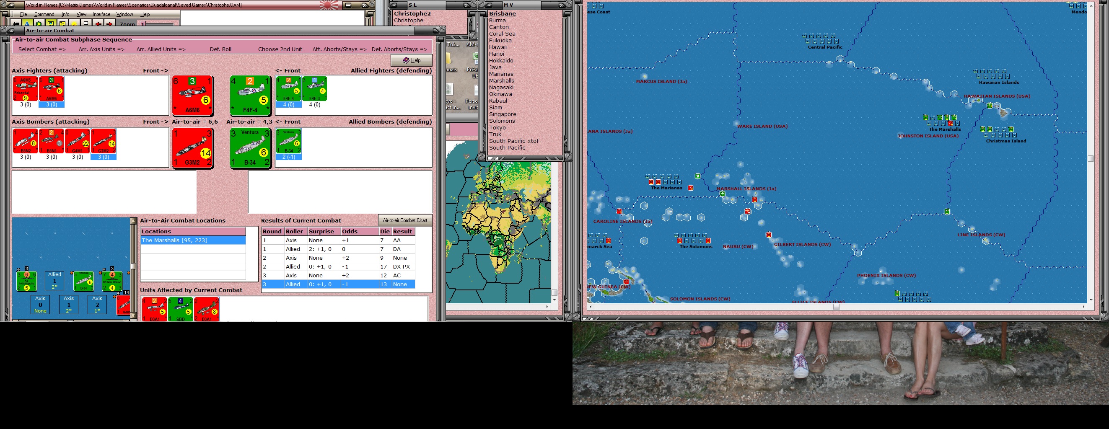Open the Info menu
Screen dimensions: 1109x429
[x=65, y=14]
